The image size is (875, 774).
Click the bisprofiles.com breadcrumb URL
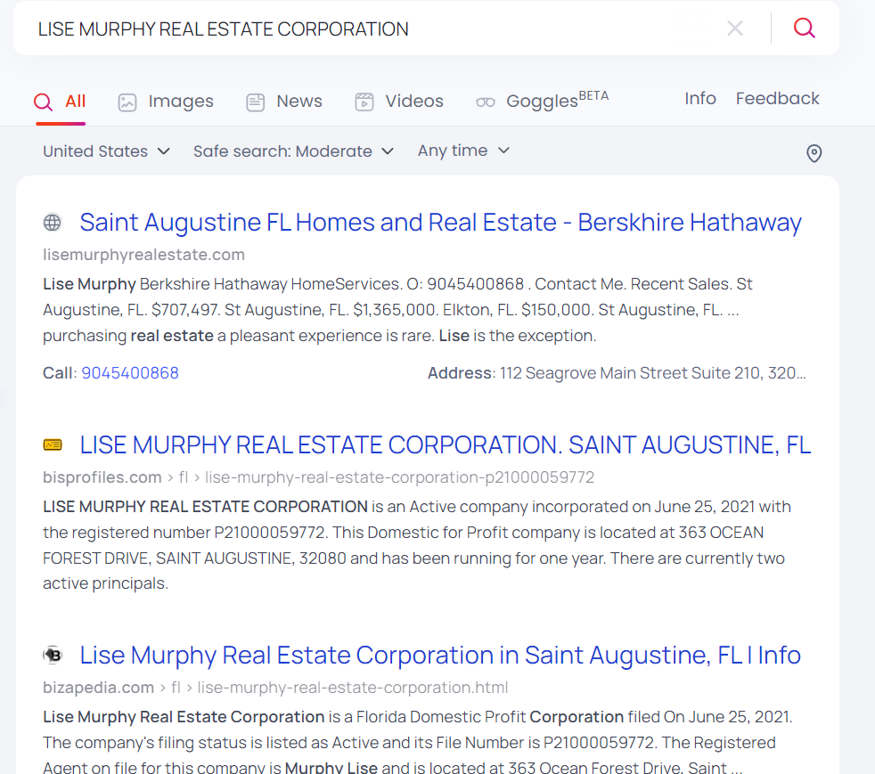coord(319,477)
